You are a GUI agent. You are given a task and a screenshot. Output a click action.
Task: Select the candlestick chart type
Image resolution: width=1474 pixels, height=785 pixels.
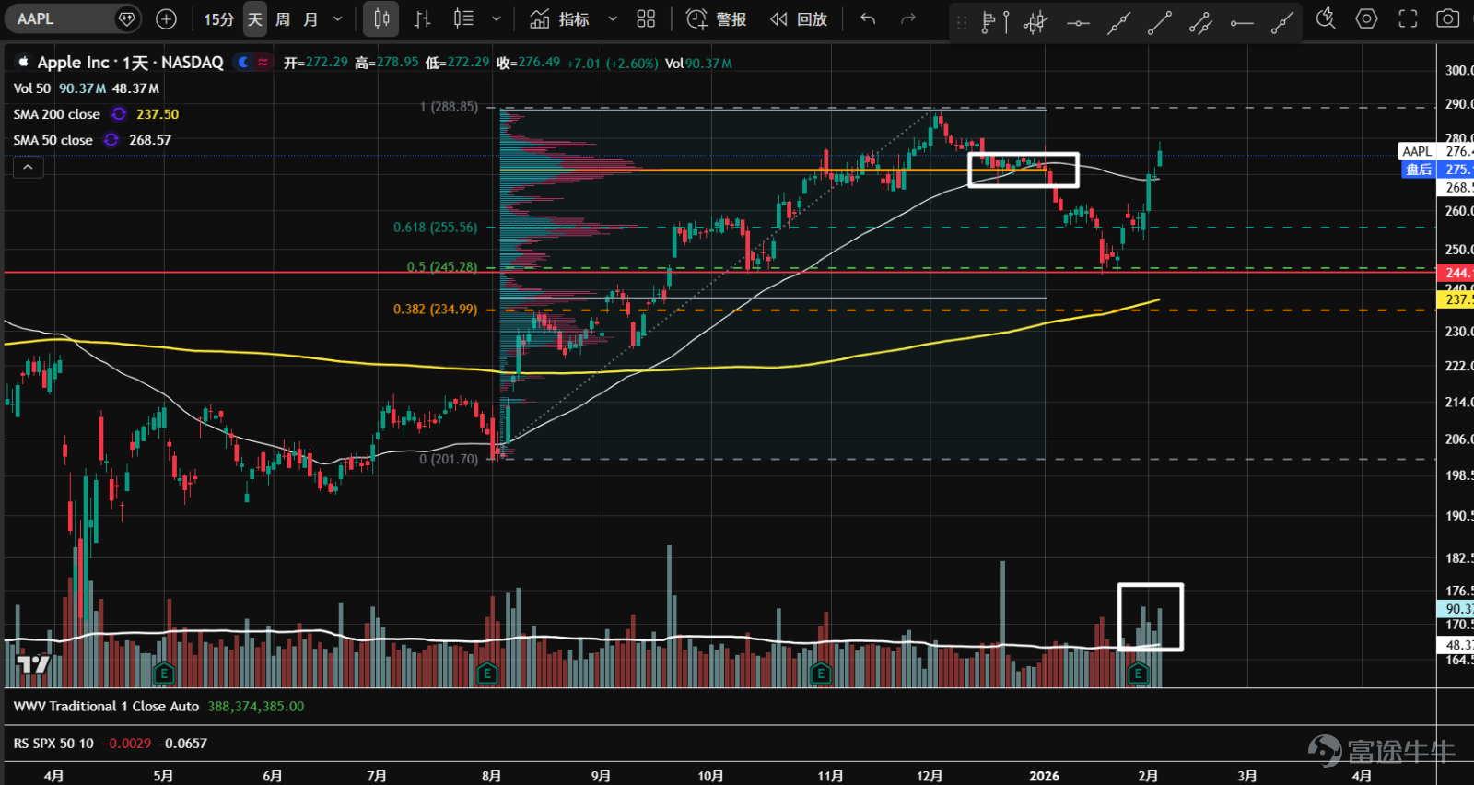pos(381,18)
